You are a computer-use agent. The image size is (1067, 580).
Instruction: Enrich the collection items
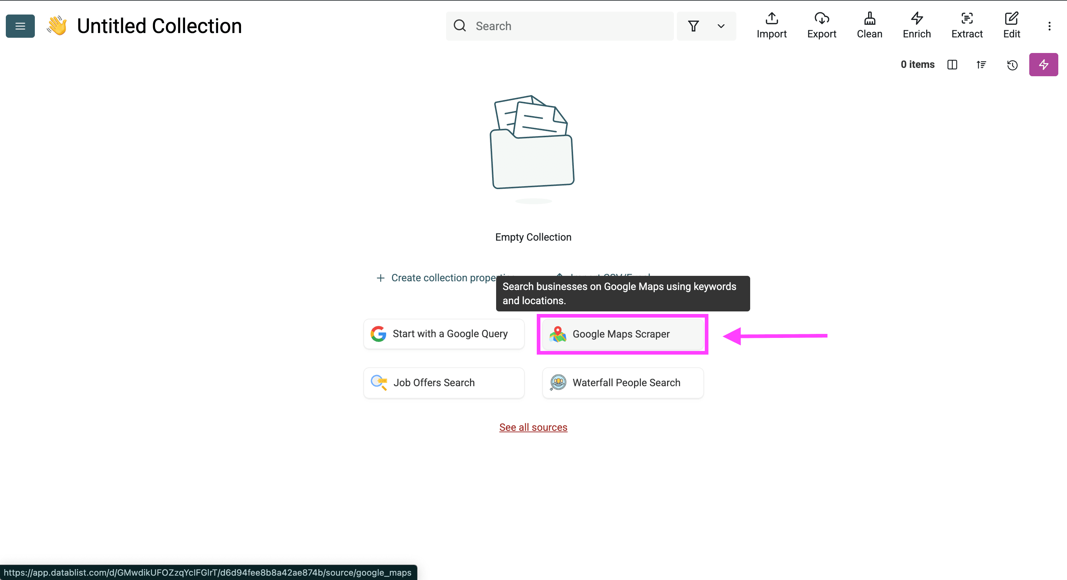pos(916,25)
